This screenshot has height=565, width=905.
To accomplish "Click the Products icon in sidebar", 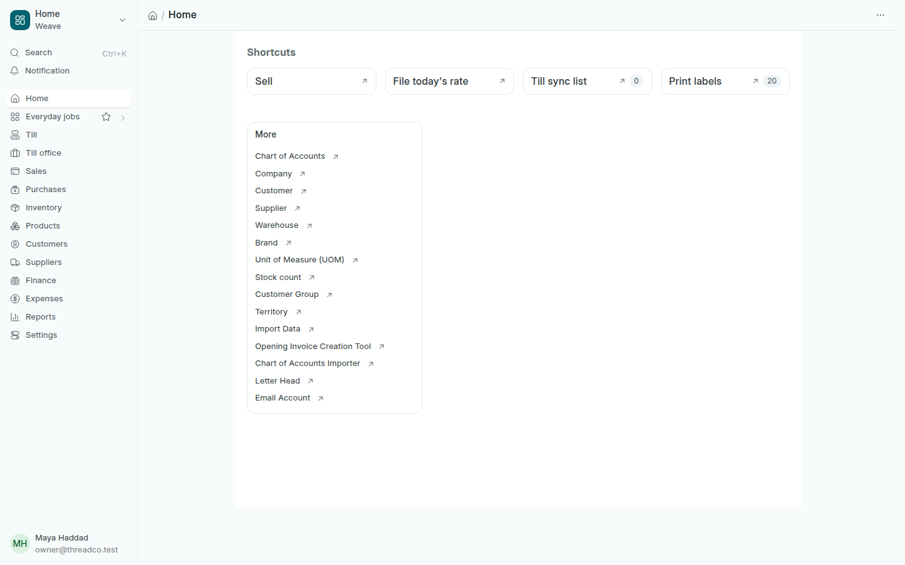I will [x=15, y=226].
